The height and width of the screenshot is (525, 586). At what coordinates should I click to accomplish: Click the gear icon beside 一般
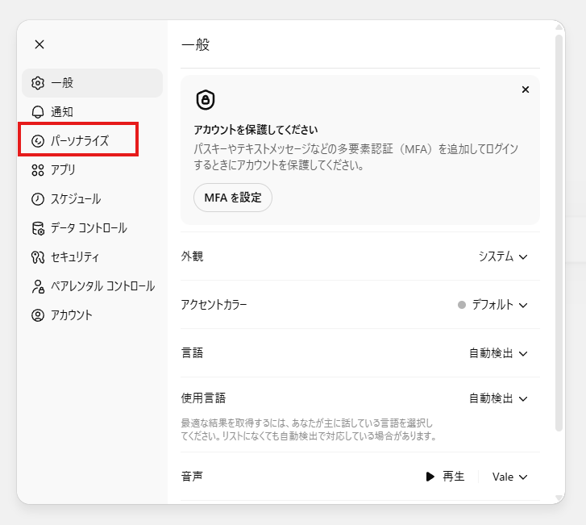click(38, 83)
